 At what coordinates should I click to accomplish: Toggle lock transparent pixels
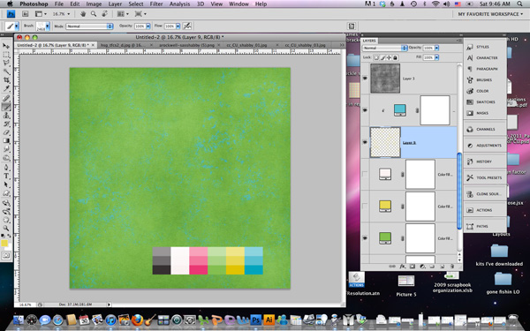click(376, 57)
